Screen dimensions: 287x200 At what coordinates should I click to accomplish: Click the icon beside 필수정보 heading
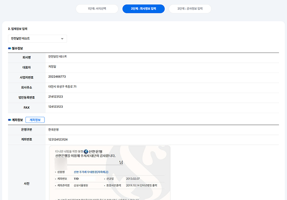point(10,48)
